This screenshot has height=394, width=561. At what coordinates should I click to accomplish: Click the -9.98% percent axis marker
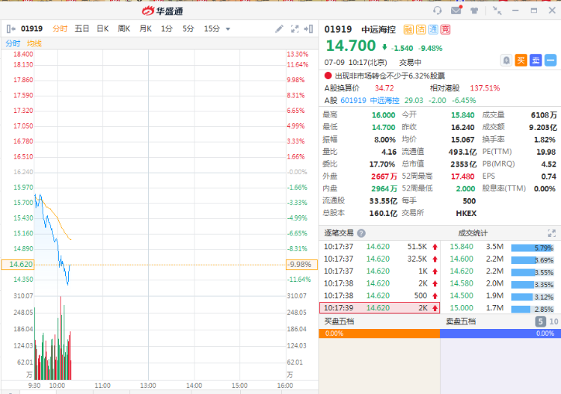tap(301, 265)
